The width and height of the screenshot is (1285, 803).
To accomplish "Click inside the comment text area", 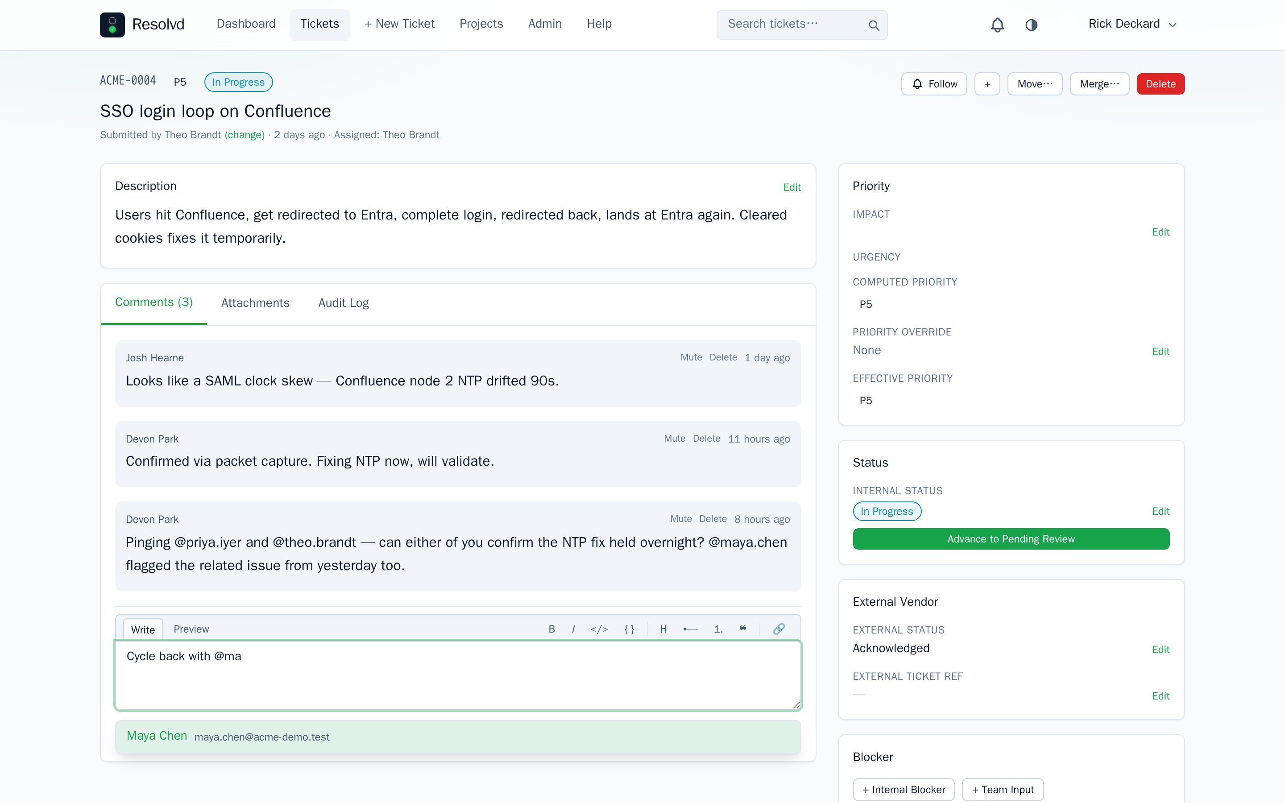I will pyautogui.click(x=458, y=675).
